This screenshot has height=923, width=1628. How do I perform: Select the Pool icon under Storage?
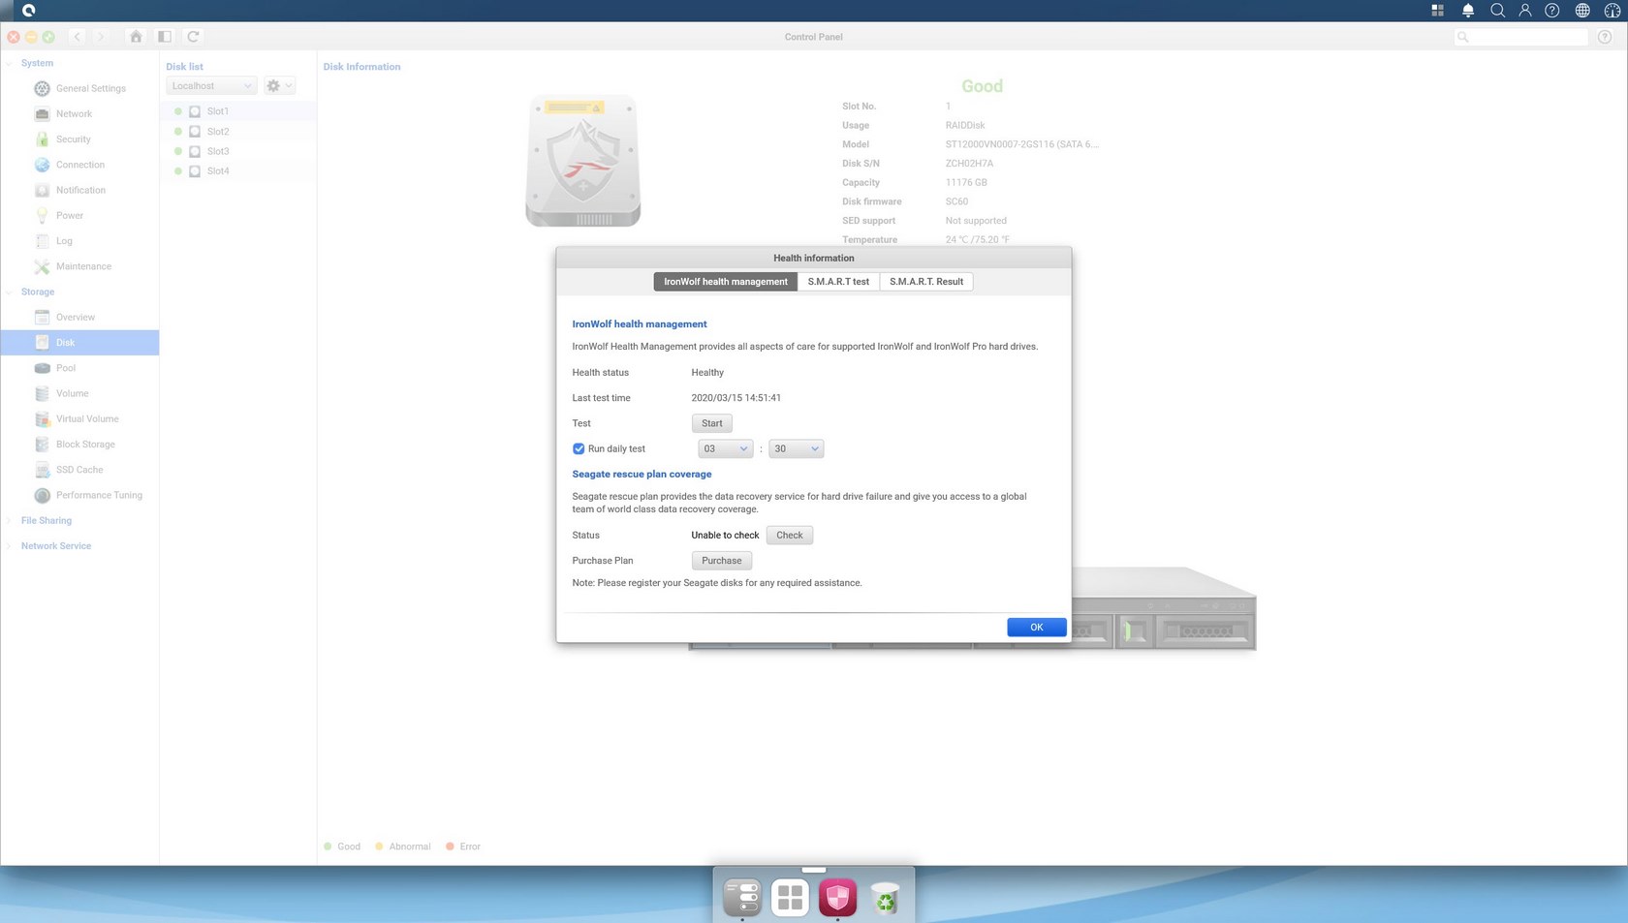42,368
